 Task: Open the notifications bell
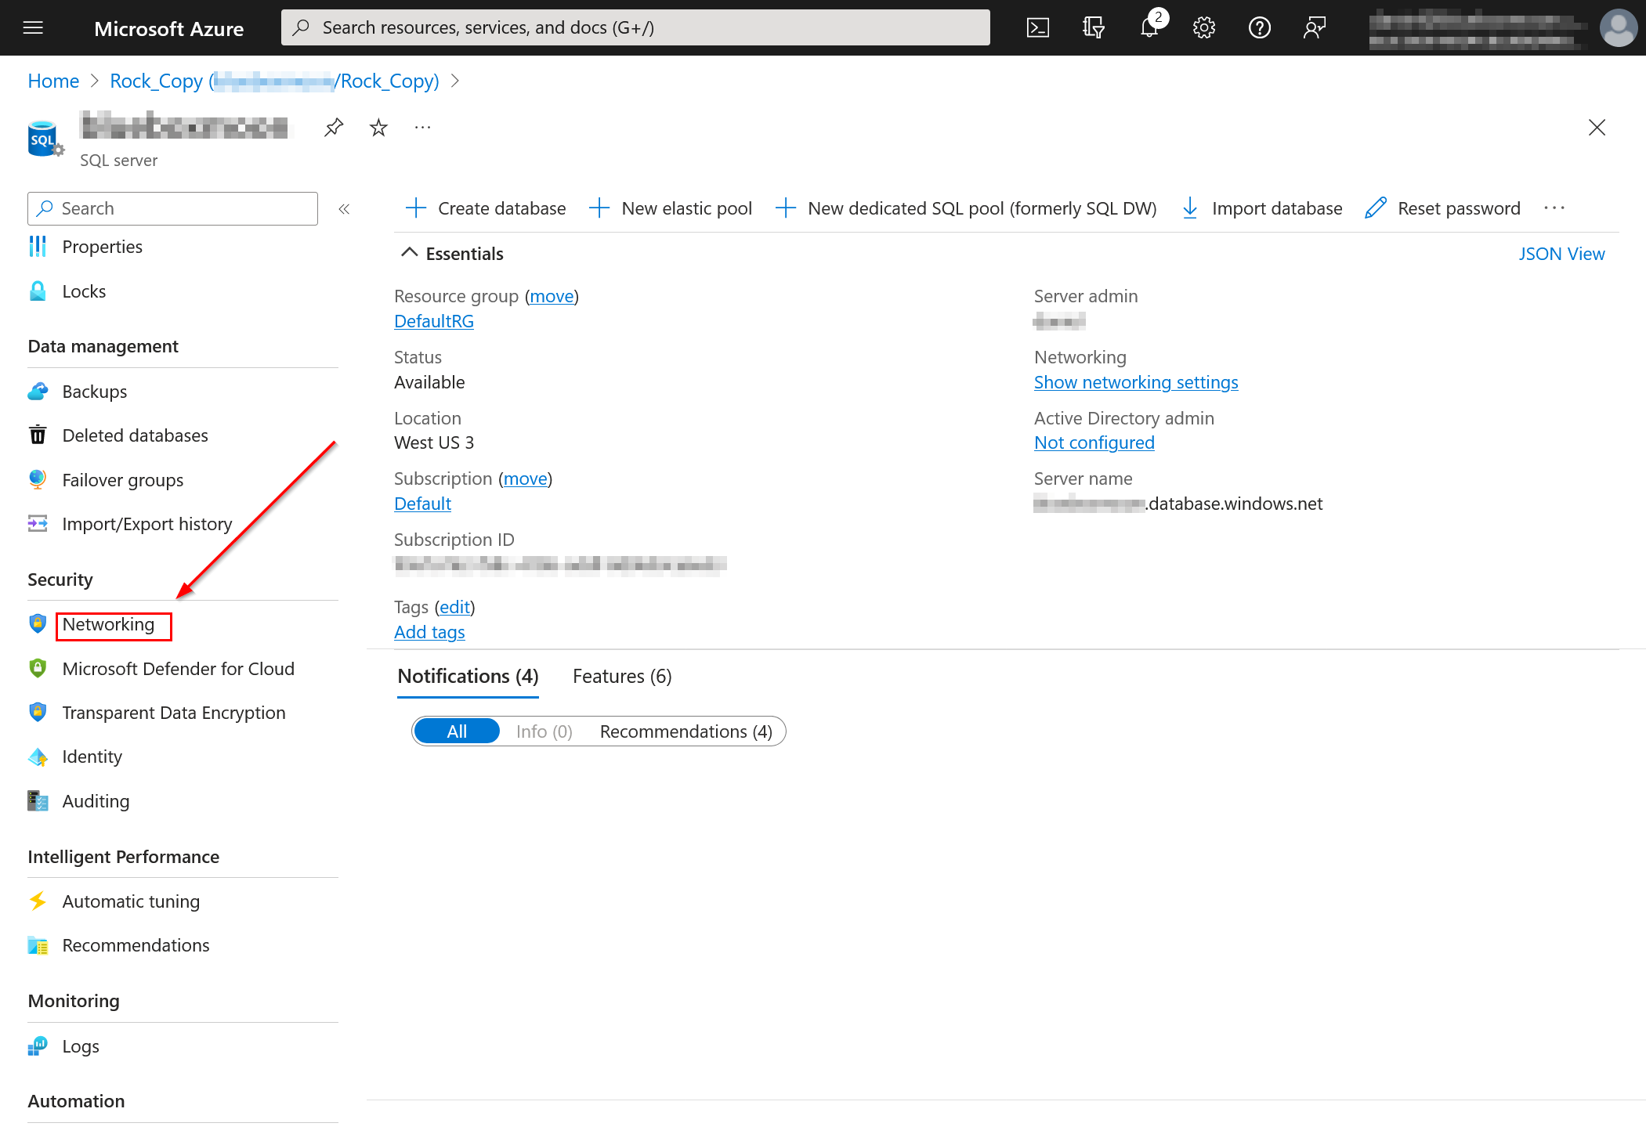(x=1149, y=28)
